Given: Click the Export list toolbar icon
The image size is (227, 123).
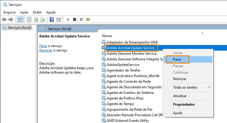Looking at the screenshot, I should click(x=43, y=19).
